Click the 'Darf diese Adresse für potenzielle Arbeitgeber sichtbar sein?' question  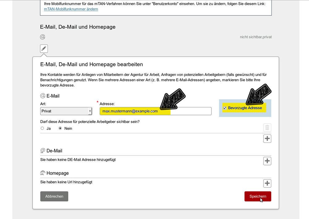pyautogui.click(x=90, y=122)
